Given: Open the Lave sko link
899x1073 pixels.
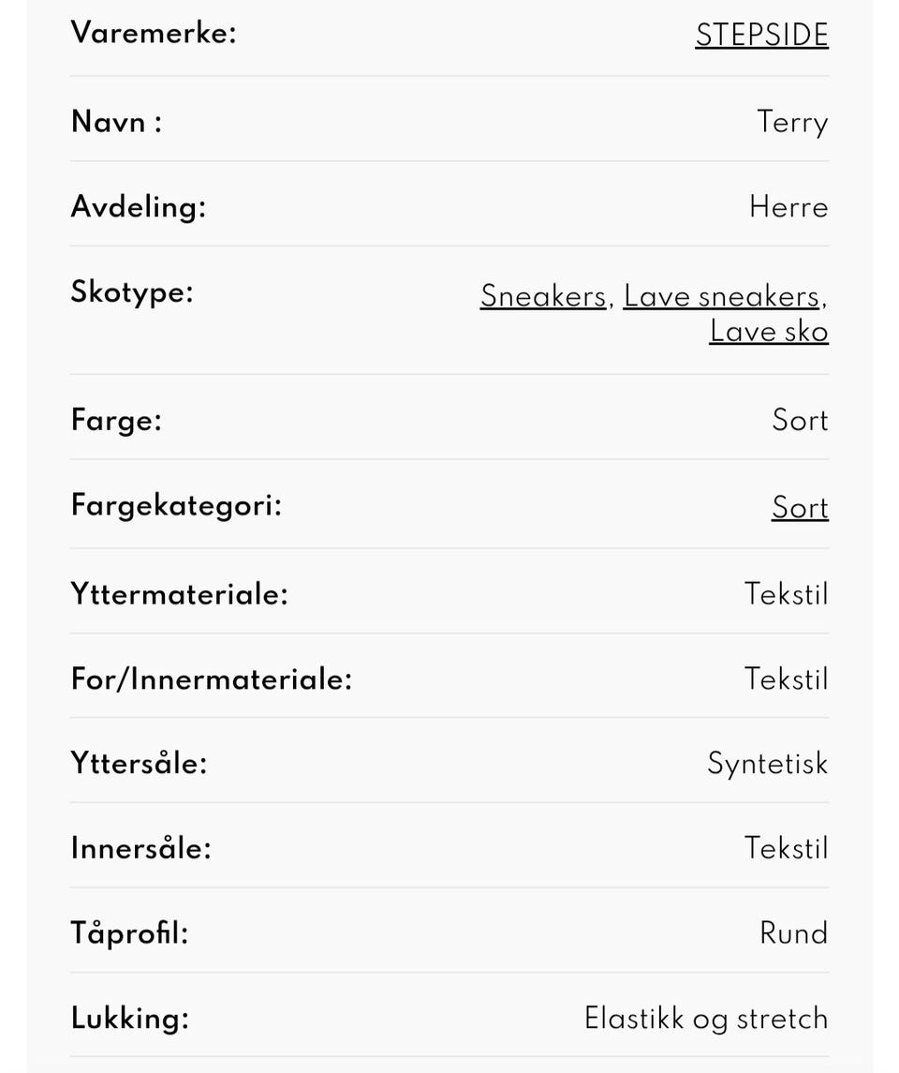Looking at the screenshot, I should pos(769,331).
